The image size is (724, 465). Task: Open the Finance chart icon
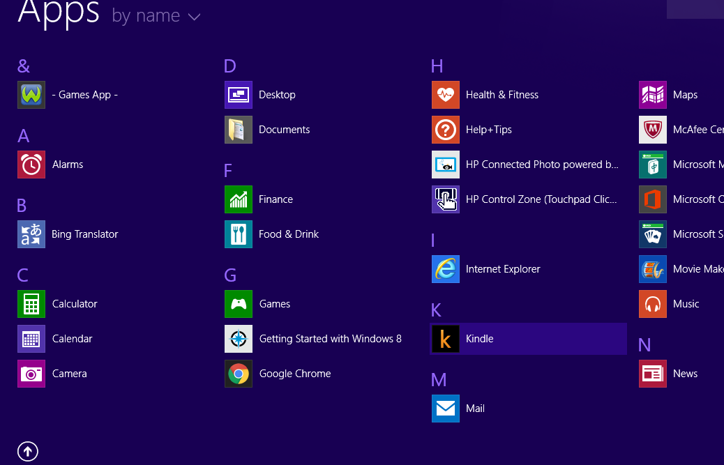[x=239, y=199]
